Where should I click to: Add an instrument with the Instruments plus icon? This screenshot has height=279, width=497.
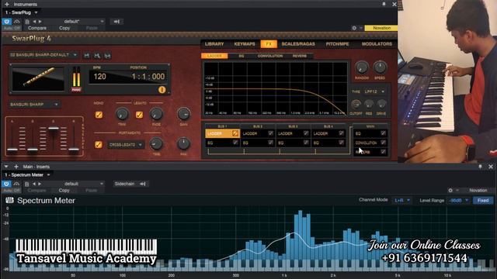click(7, 5)
